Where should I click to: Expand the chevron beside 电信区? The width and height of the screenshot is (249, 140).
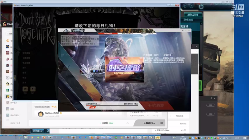[x=127, y=123]
